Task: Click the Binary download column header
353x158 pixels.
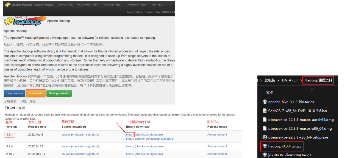Action: click(138, 127)
